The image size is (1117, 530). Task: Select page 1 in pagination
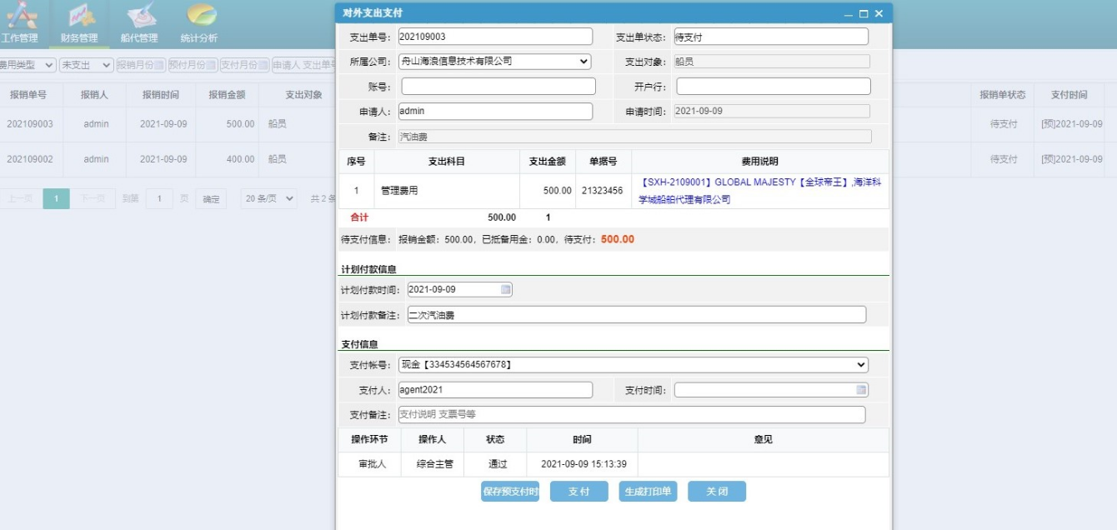pyautogui.click(x=56, y=198)
